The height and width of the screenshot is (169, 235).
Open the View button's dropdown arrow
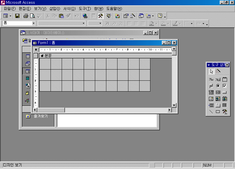[10, 16]
